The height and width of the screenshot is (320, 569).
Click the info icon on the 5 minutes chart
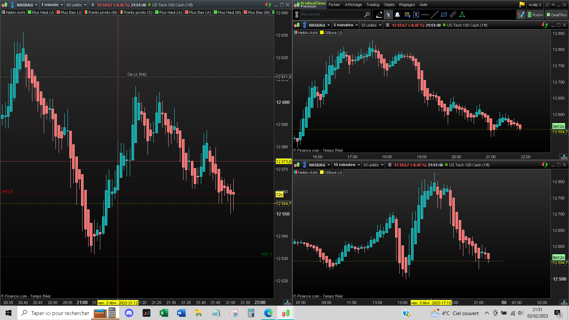388,25
